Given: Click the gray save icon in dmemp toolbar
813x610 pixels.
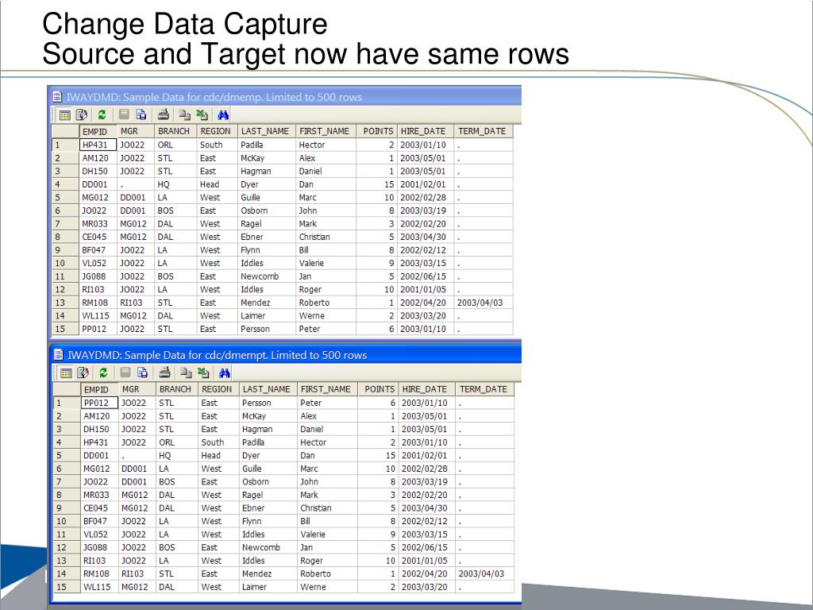Looking at the screenshot, I should coord(124,114).
